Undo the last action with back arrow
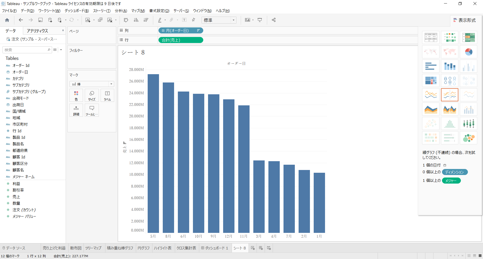This screenshot has height=259, width=483. point(21,20)
